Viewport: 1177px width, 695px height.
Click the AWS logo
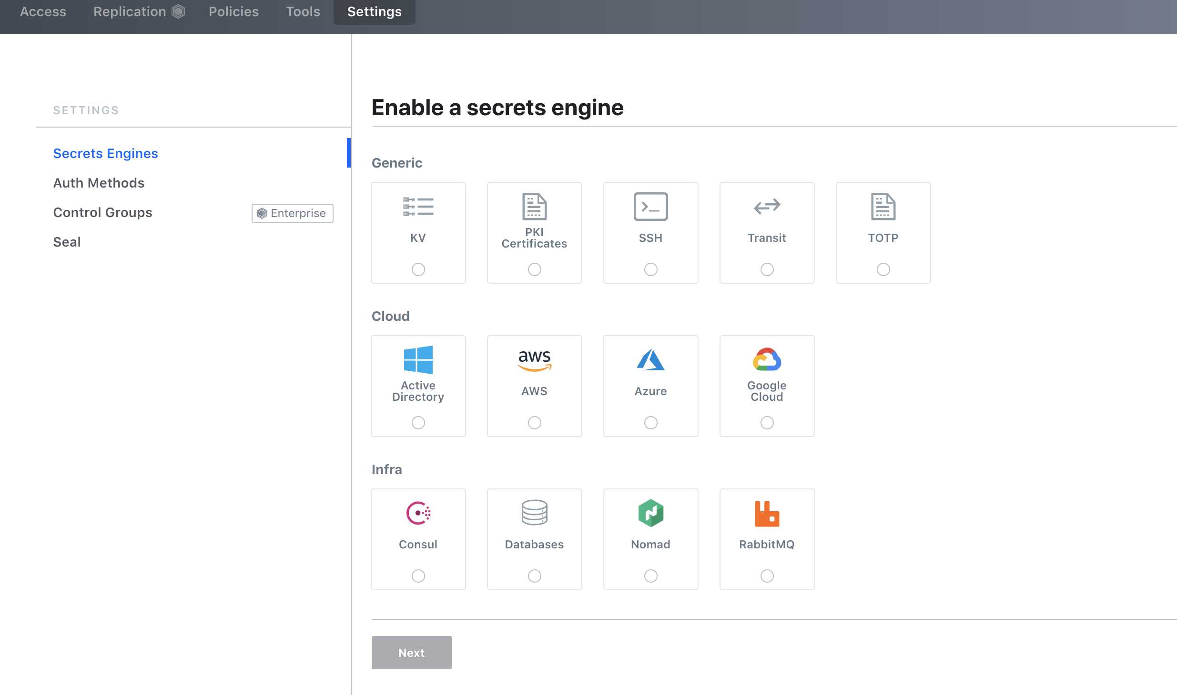coord(535,360)
